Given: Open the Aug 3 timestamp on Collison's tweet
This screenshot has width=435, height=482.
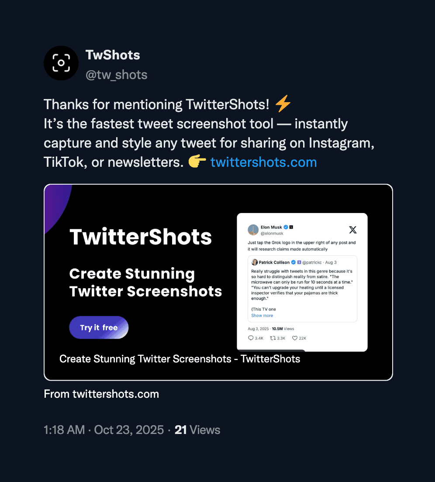Looking at the screenshot, I should pyautogui.click(x=331, y=262).
